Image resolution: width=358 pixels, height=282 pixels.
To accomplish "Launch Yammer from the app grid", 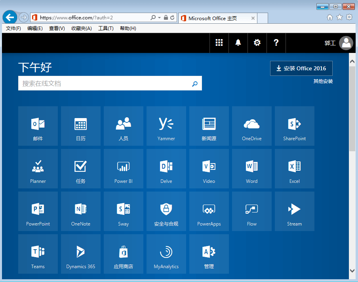I will (x=166, y=126).
